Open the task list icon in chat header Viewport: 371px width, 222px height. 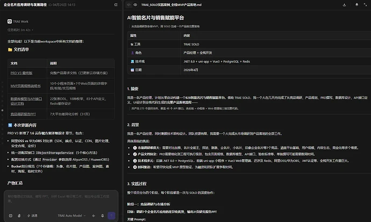point(116,5)
